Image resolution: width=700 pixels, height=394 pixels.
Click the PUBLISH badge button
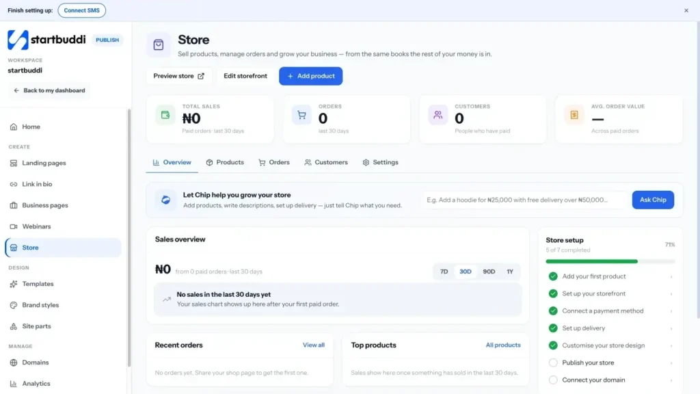pyautogui.click(x=107, y=40)
